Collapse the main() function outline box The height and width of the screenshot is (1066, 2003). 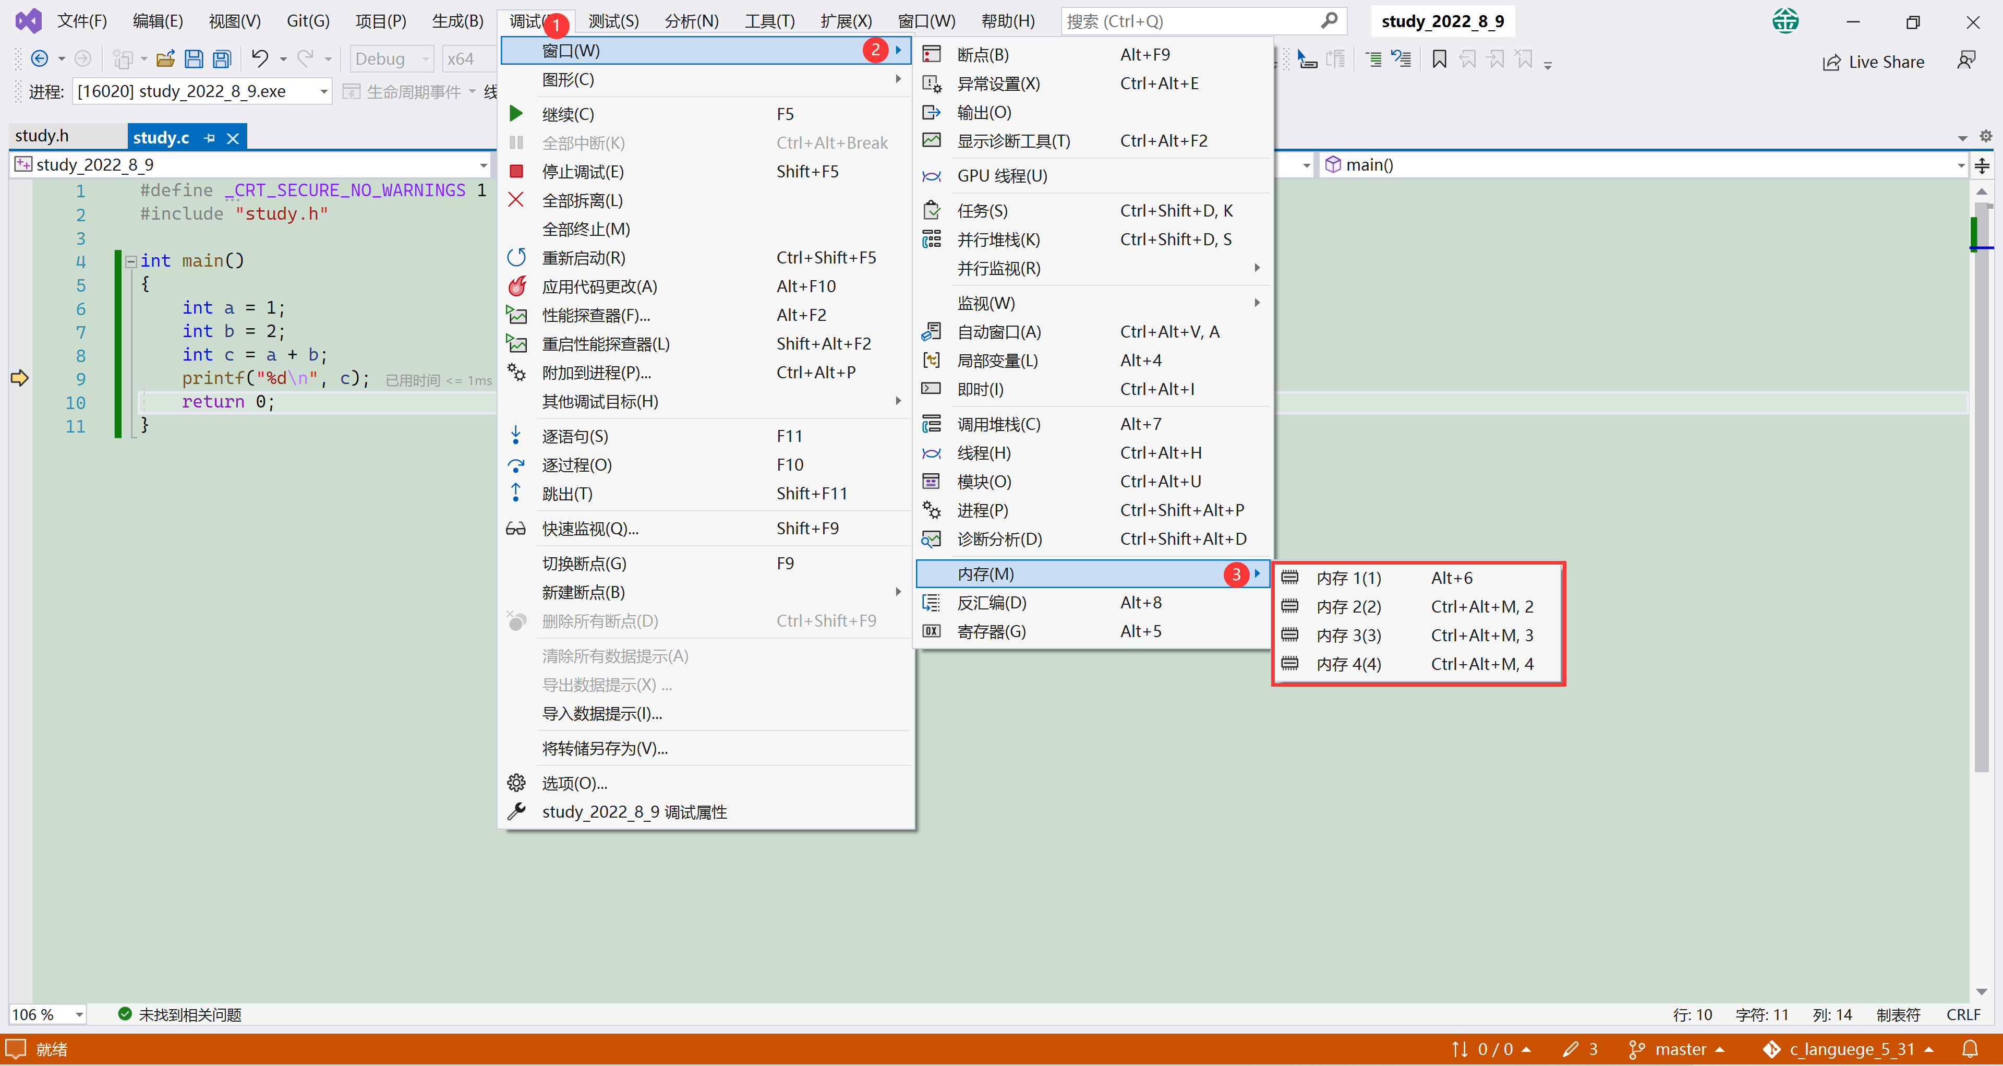pyautogui.click(x=130, y=261)
